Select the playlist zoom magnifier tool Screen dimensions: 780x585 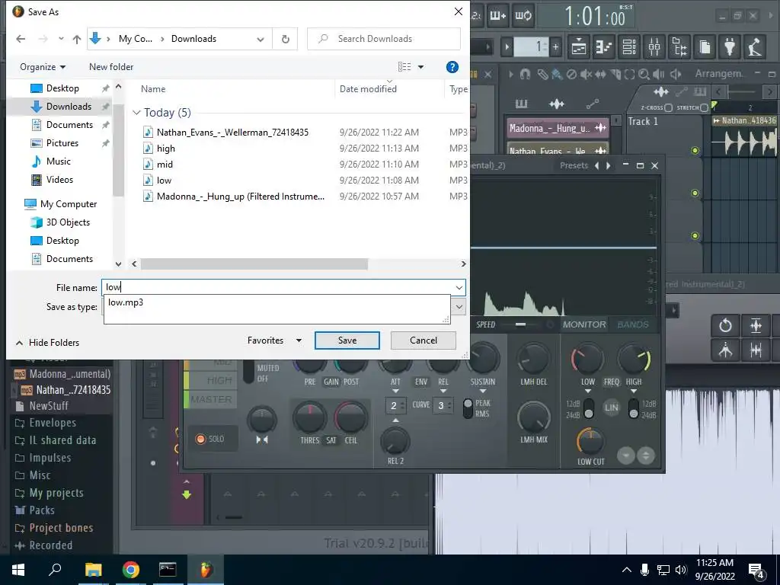tap(644, 75)
